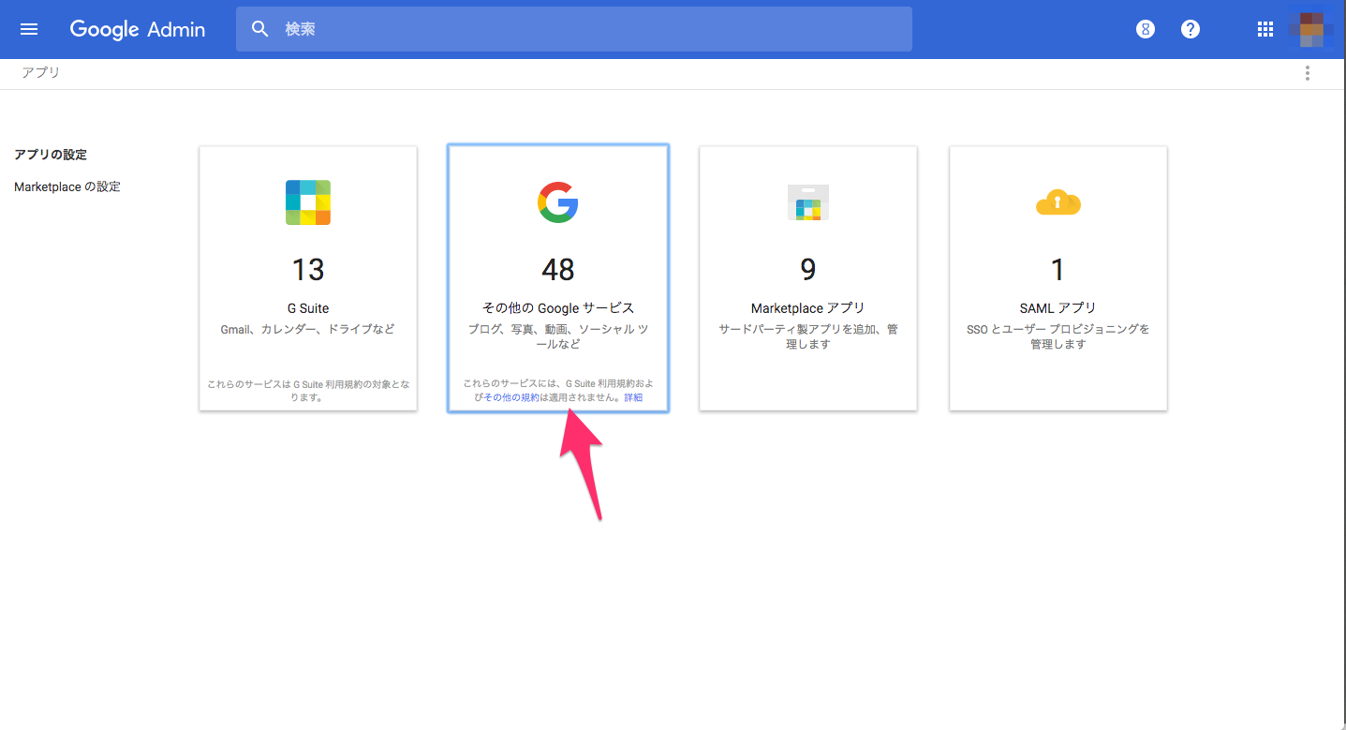Viewport: 1346px width, 730px height.
Task: Click the number 9 count
Action: [808, 270]
